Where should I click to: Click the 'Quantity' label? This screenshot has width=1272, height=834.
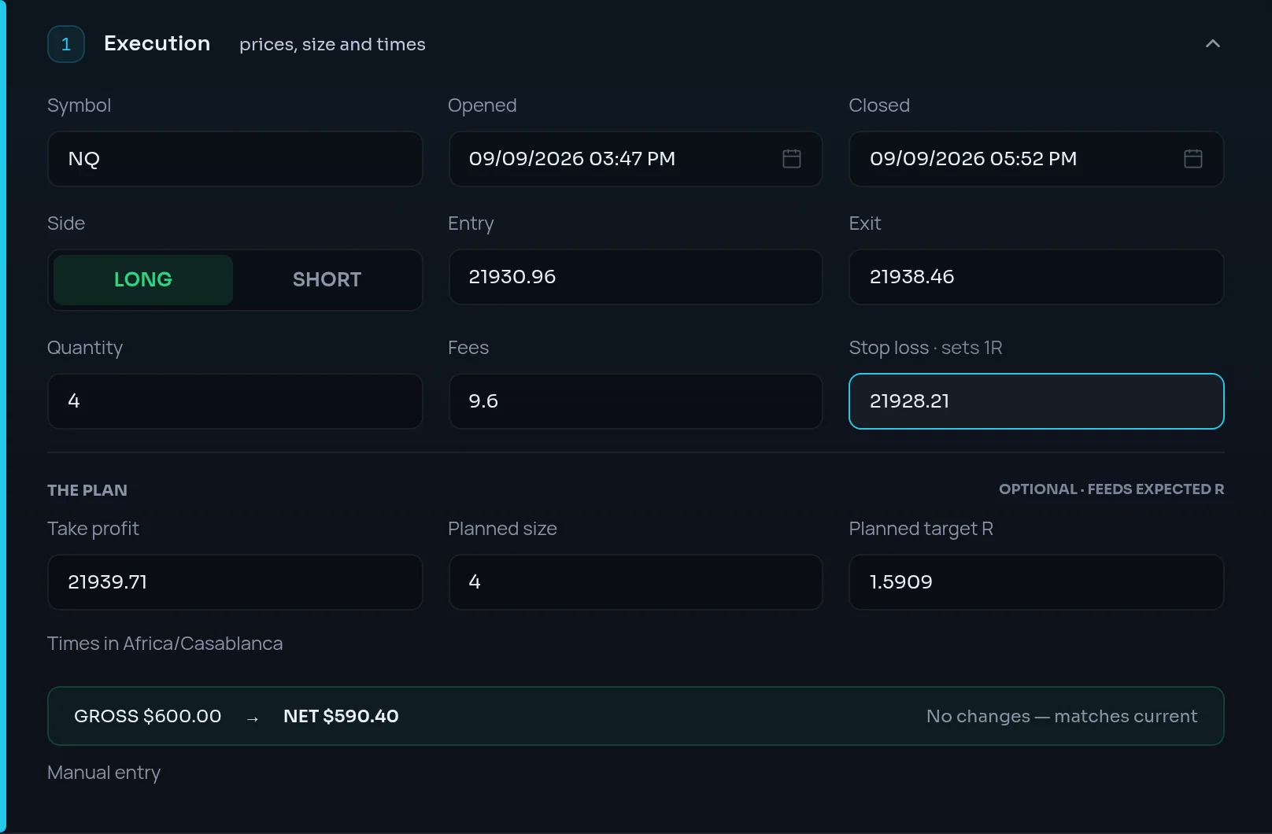click(x=85, y=348)
